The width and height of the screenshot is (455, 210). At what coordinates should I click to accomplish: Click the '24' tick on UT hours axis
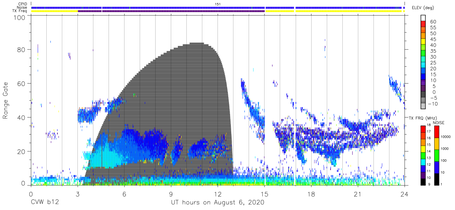(x=405, y=194)
